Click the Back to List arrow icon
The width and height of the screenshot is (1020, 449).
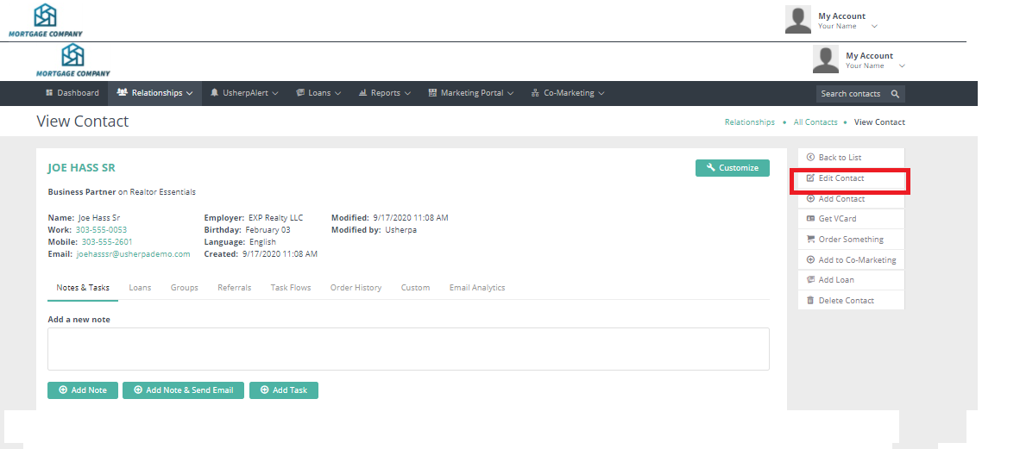tap(810, 158)
